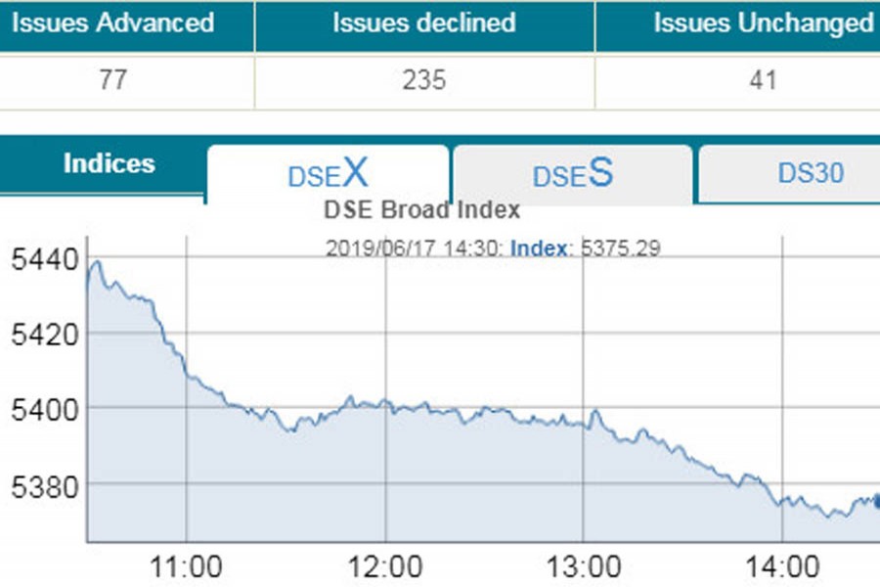Click the declined issues value 235

click(x=423, y=79)
